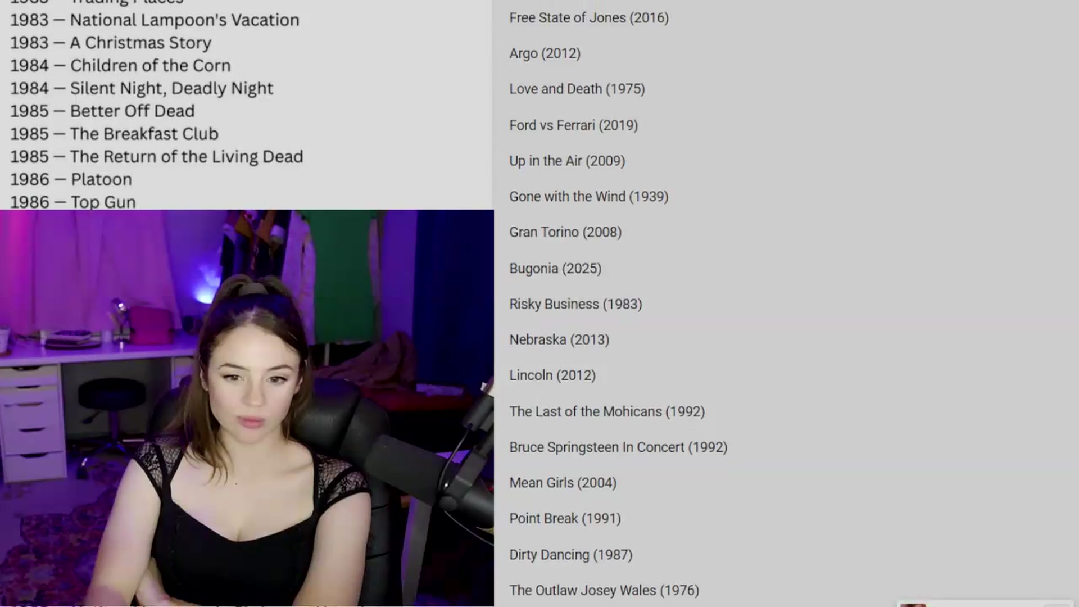The width and height of the screenshot is (1079, 607).
Task: Click the streamer webcam video feed
Action: tap(247, 408)
